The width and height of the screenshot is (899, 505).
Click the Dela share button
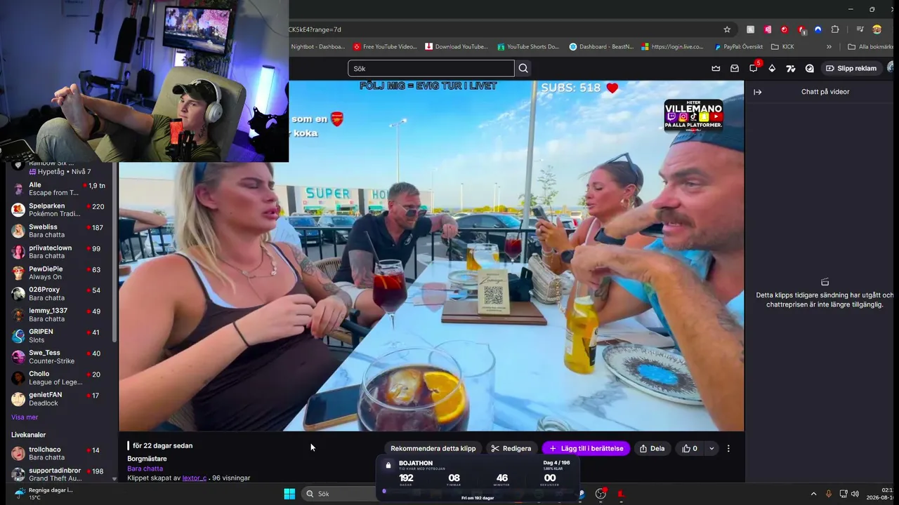(x=652, y=448)
